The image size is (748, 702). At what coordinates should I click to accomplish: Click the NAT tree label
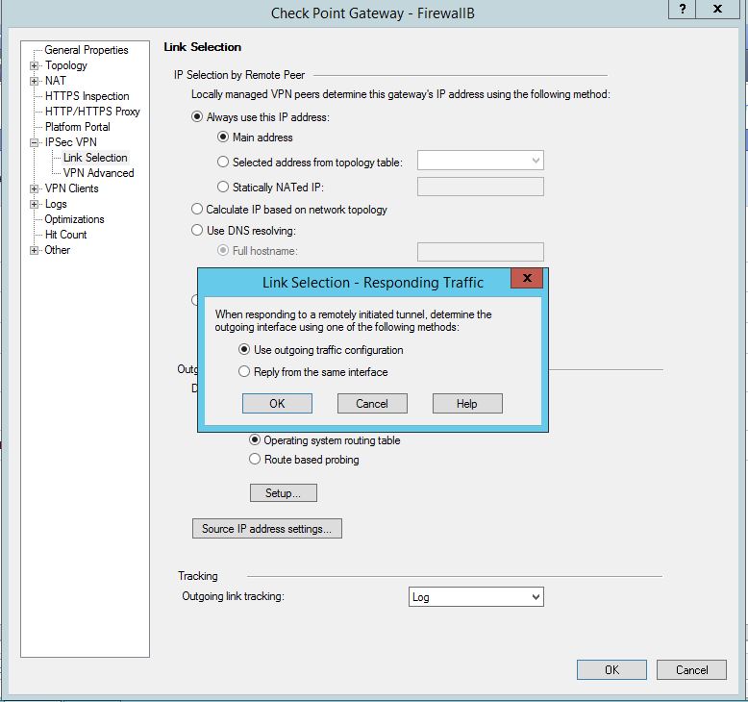[x=56, y=81]
